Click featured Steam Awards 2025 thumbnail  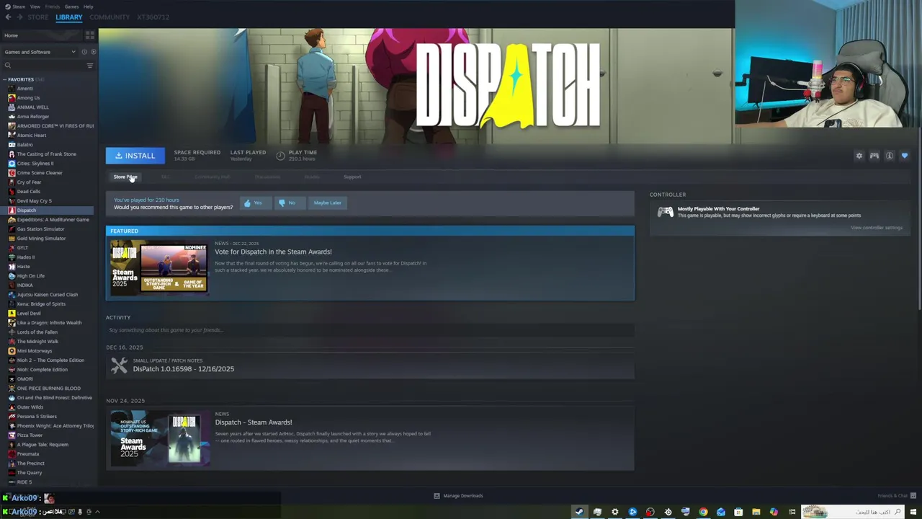click(x=160, y=267)
